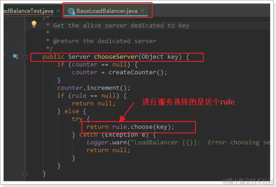Click the red Chinese annotation about rule
The height and width of the screenshot is (187, 276).
(189, 102)
